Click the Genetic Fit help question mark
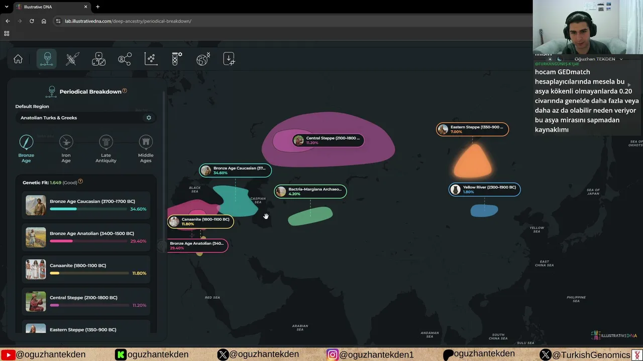 (80, 182)
